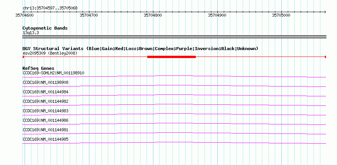The image size is (337, 165).
Task: Click the RefSeq Genes track heading
Action: pyautogui.click(x=39, y=68)
